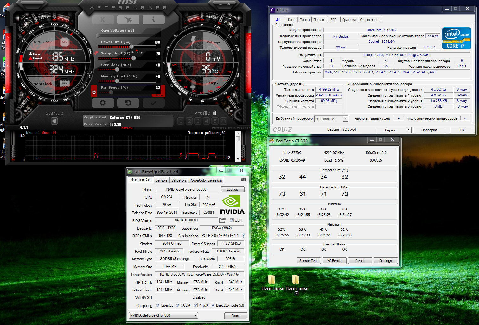Save the profile with the floppy disk icon
This screenshot has width=479, height=325.
click(223, 121)
